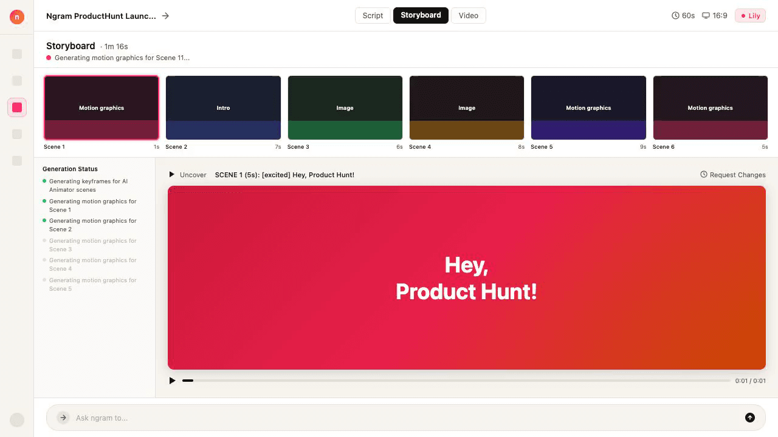Click the 1m 16s elapsed time
Screen dimensions: 778x437
[x=116, y=47]
